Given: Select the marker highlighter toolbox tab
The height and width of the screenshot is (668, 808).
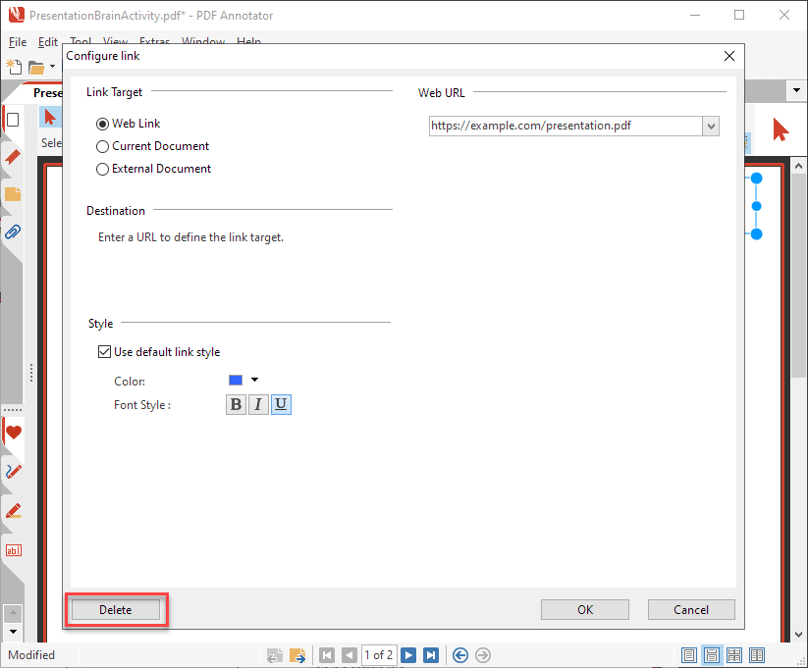Looking at the screenshot, I should [x=14, y=511].
